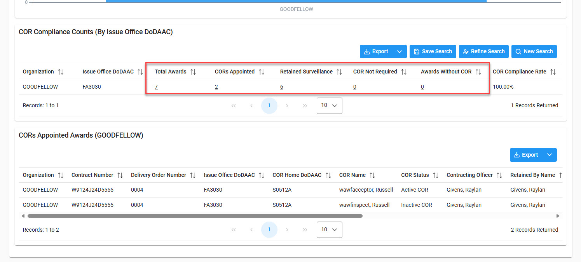Viewport: 581px width, 262px height.
Task: Start a New Search
Action: pos(534,52)
